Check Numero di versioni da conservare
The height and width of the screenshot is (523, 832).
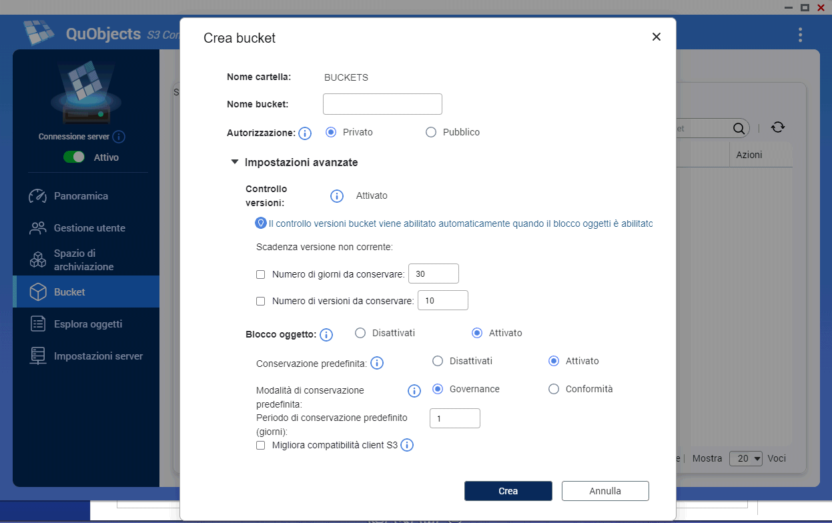tap(261, 301)
